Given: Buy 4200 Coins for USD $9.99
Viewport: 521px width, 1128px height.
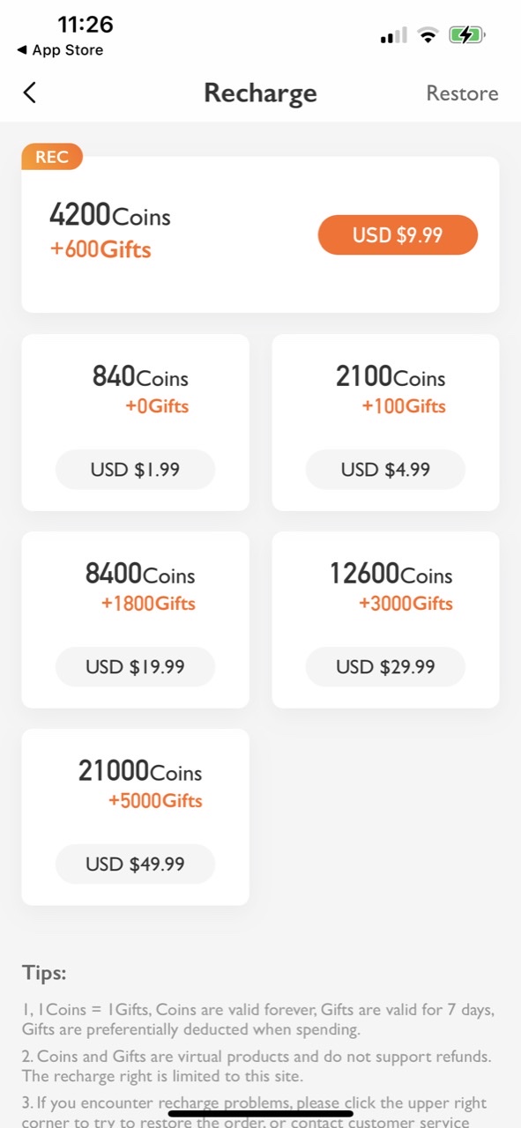Looking at the screenshot, I should (x=398, y=235).
